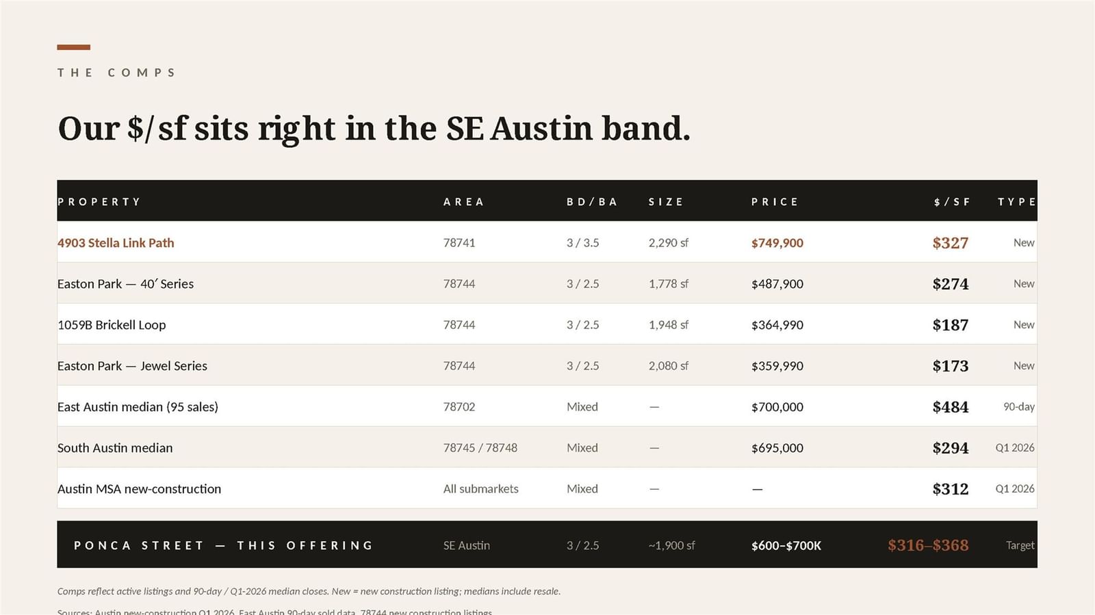Select the Easton Park — 40′ Series row
Viewport: 1095px width, 615px height.
click(547, 283)
